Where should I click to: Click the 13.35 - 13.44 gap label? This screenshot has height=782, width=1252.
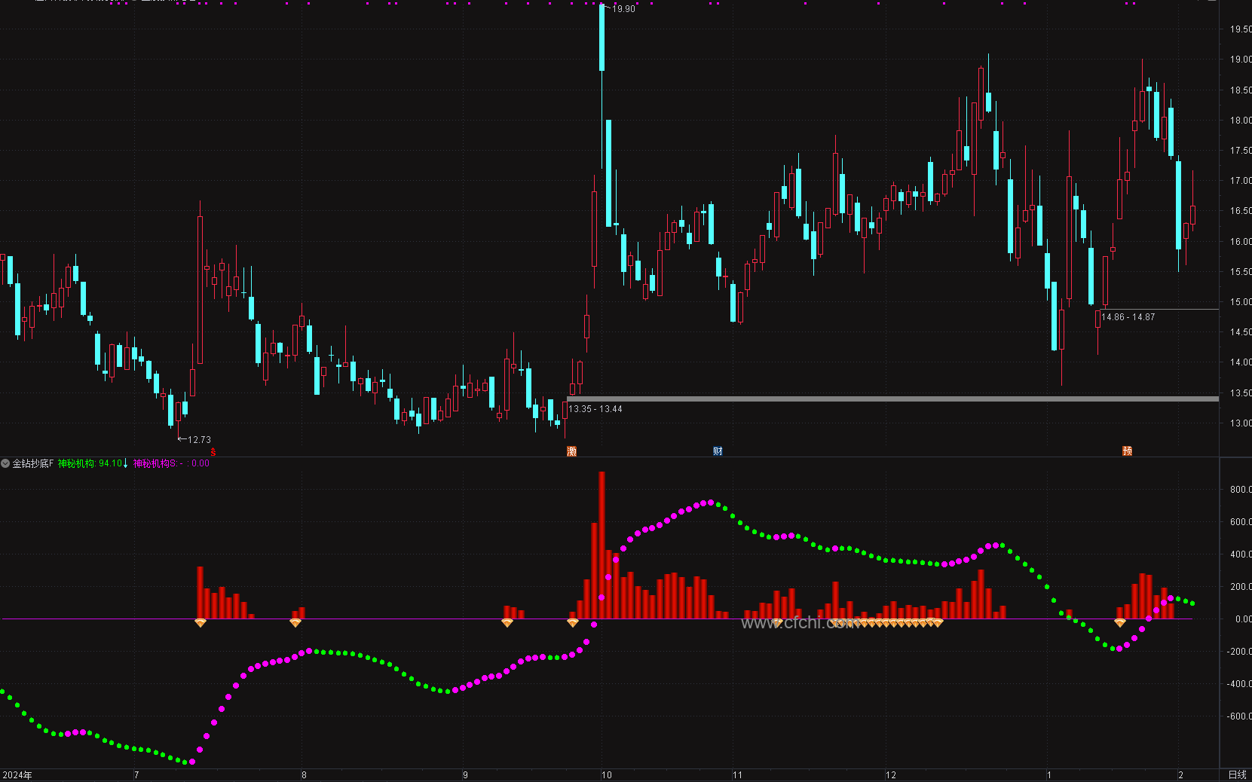(595, 409)
